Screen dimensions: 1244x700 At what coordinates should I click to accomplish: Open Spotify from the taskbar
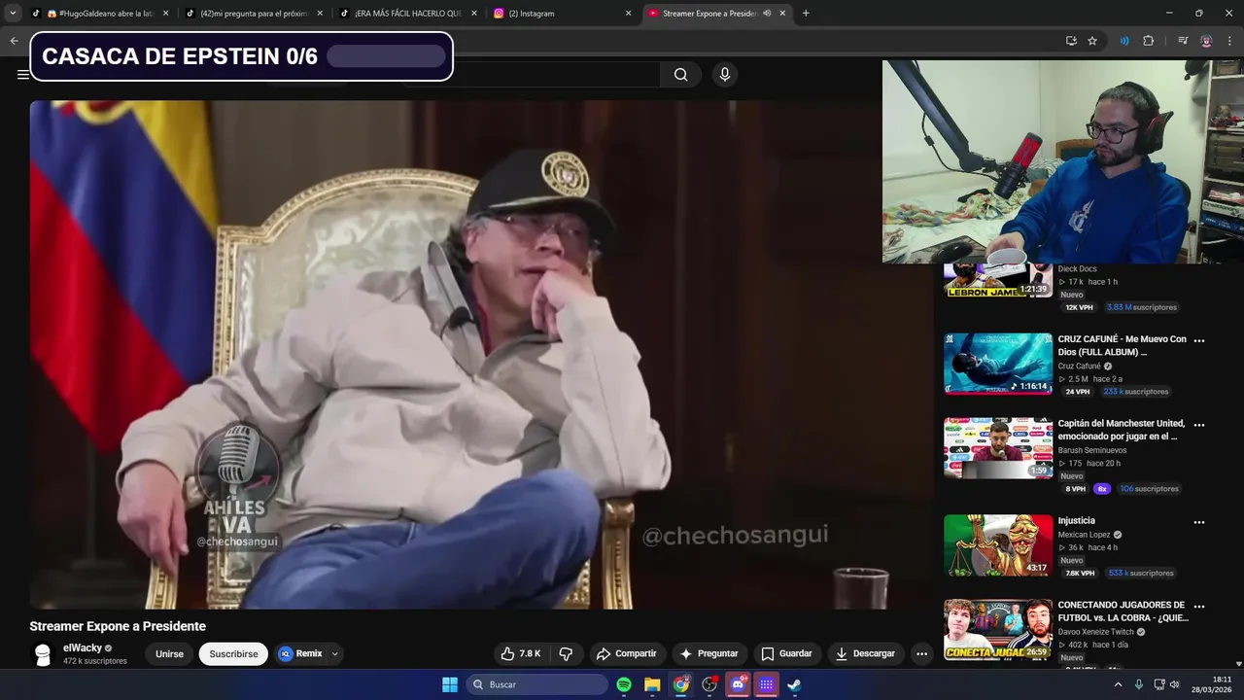(624, 684)
